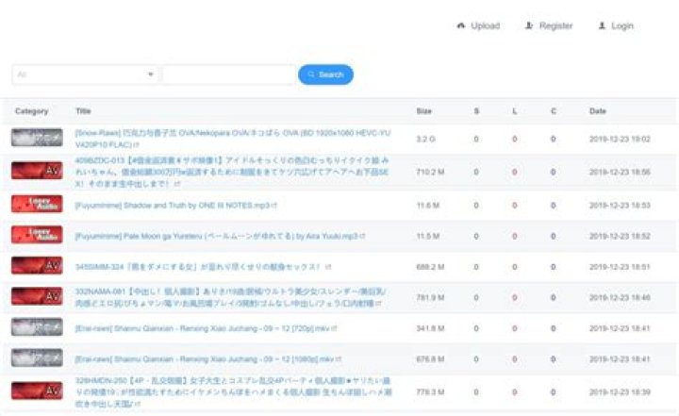Screen dimensions: 679x416
Task: Select the 710.2 M size cell
Action: point(430,172)
